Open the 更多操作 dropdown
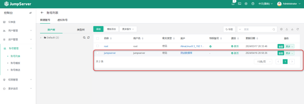The image size is (304, 104). [x=128, y=29]
